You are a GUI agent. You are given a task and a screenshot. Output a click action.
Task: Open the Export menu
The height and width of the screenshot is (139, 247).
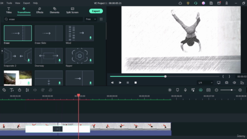(27, 3)
